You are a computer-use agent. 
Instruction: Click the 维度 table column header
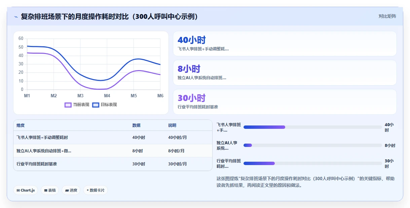[21, 125]
